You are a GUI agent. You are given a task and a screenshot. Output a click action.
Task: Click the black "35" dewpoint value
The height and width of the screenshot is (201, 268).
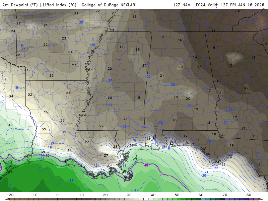tap(44, 129)
